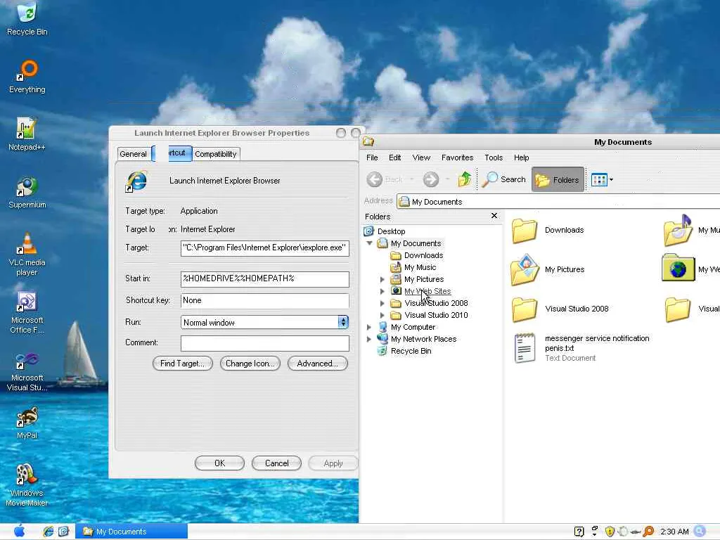Click OK in the Properties dialog
This screenshot has width=720, height=540.
(219, 463)
